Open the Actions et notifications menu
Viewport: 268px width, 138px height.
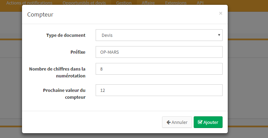pyautogui.click(x=29, y=3)
